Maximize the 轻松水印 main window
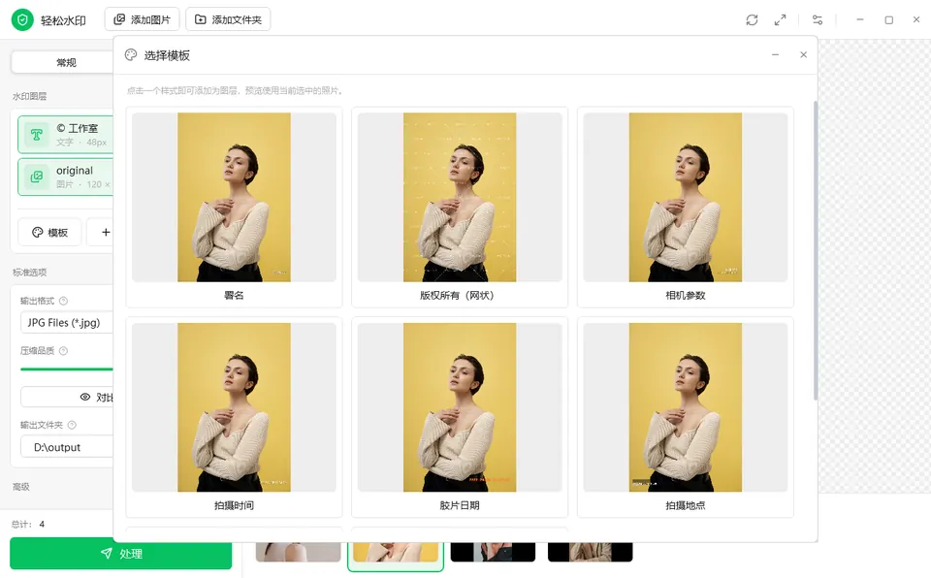 tap(889, 19)
